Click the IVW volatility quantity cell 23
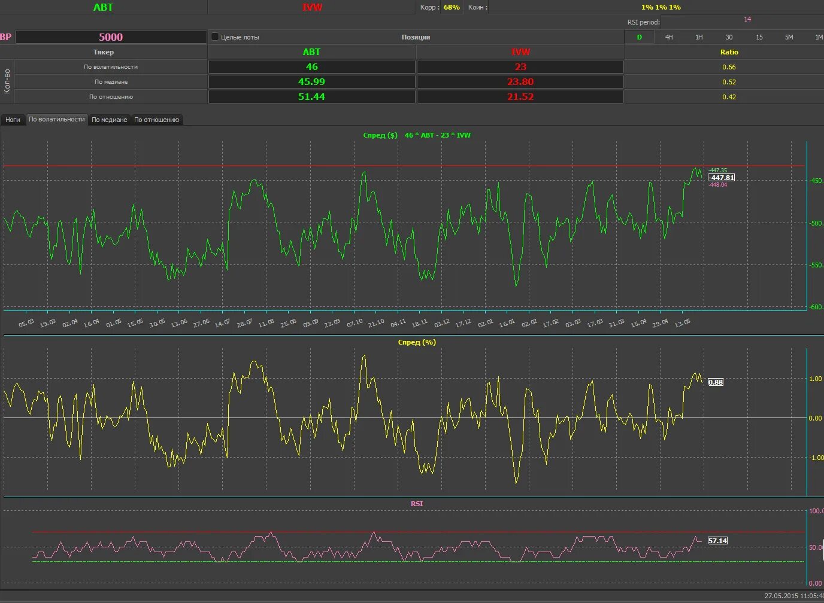This screenshot has width=824, height=603. click(520, 67)
